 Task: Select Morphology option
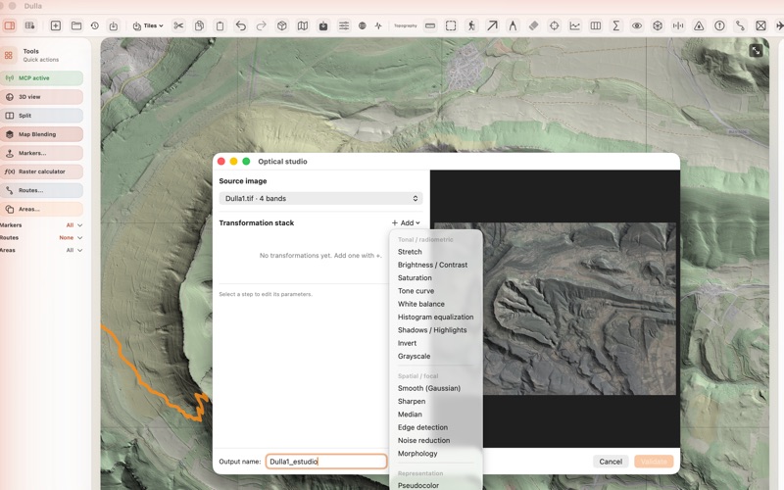[x=417, y=453]
